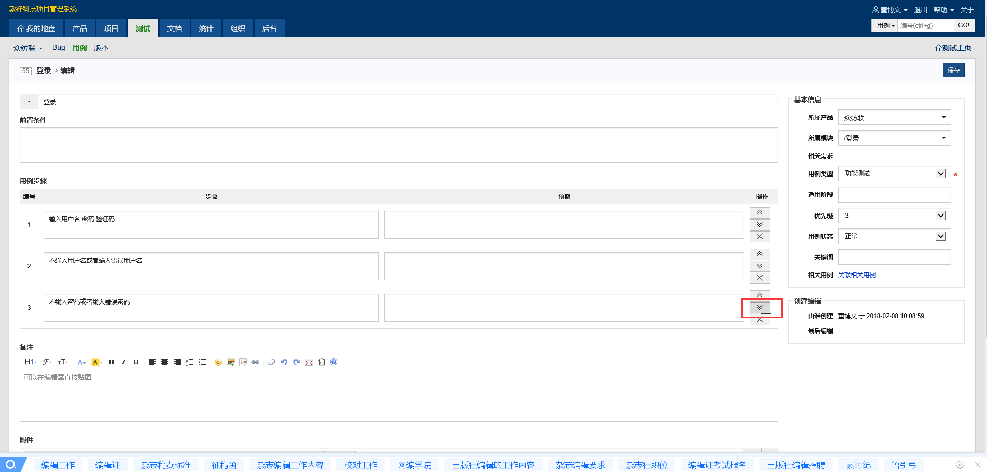This screenshot has width=987, height=472.
Task: Open settings gear in the bottom bar
Action: 960,465
